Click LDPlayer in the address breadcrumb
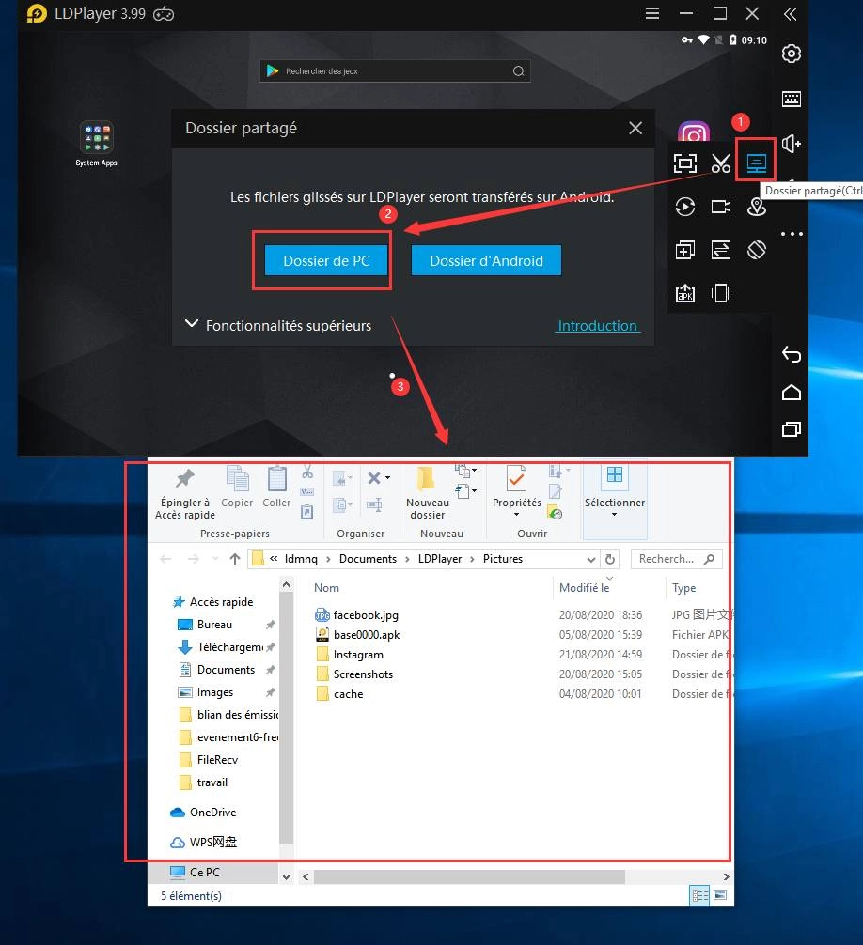Viewport: 863px width, 945px height. pos(440,559)
